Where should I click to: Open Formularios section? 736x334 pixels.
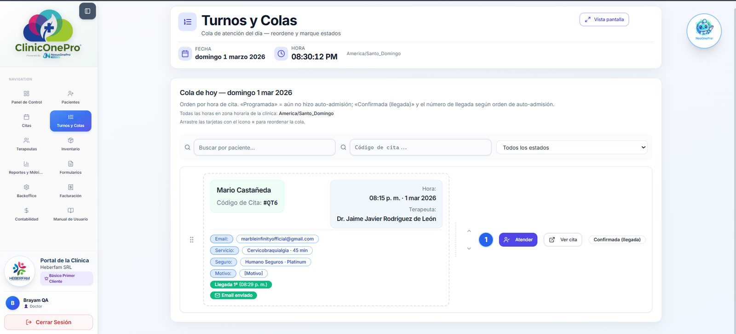coord(70,168)
